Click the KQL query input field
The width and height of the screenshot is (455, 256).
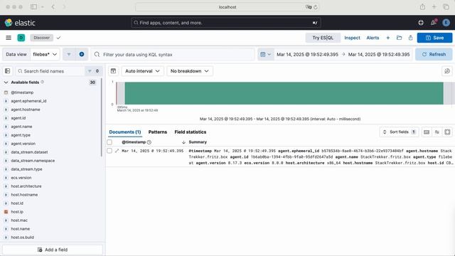point(173,54)
